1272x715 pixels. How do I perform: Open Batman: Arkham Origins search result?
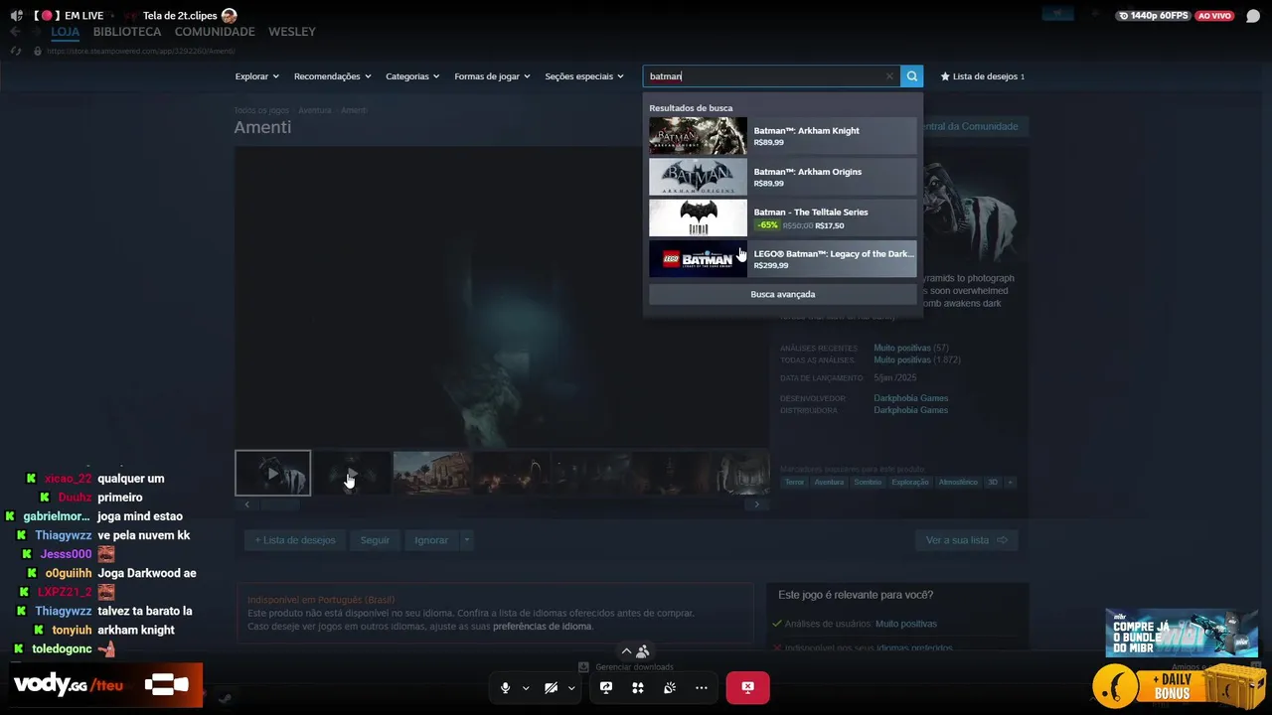click(782, 177)
